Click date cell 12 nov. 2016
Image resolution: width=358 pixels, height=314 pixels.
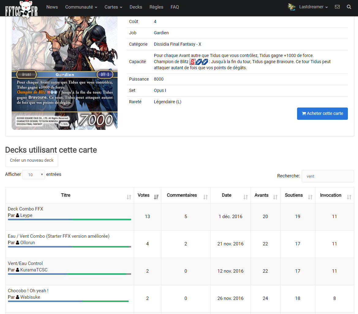[x=230, y=271]
